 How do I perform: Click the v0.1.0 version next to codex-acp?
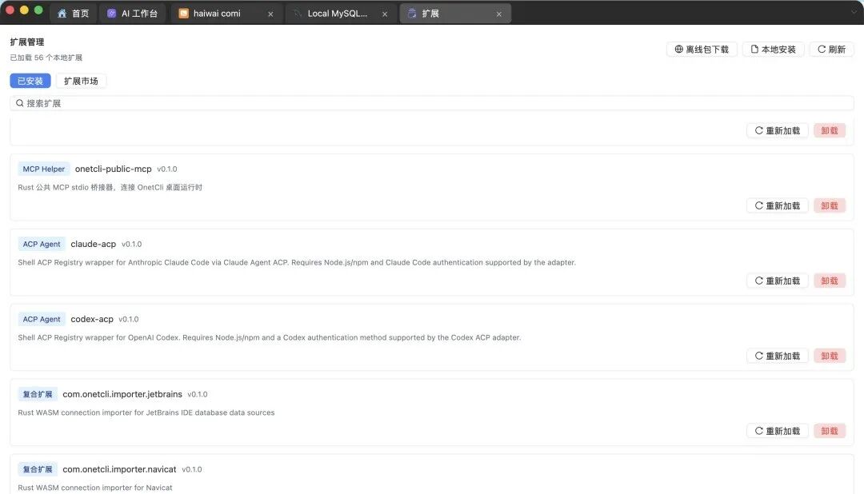pyautogui.click(x=128, y=320)
